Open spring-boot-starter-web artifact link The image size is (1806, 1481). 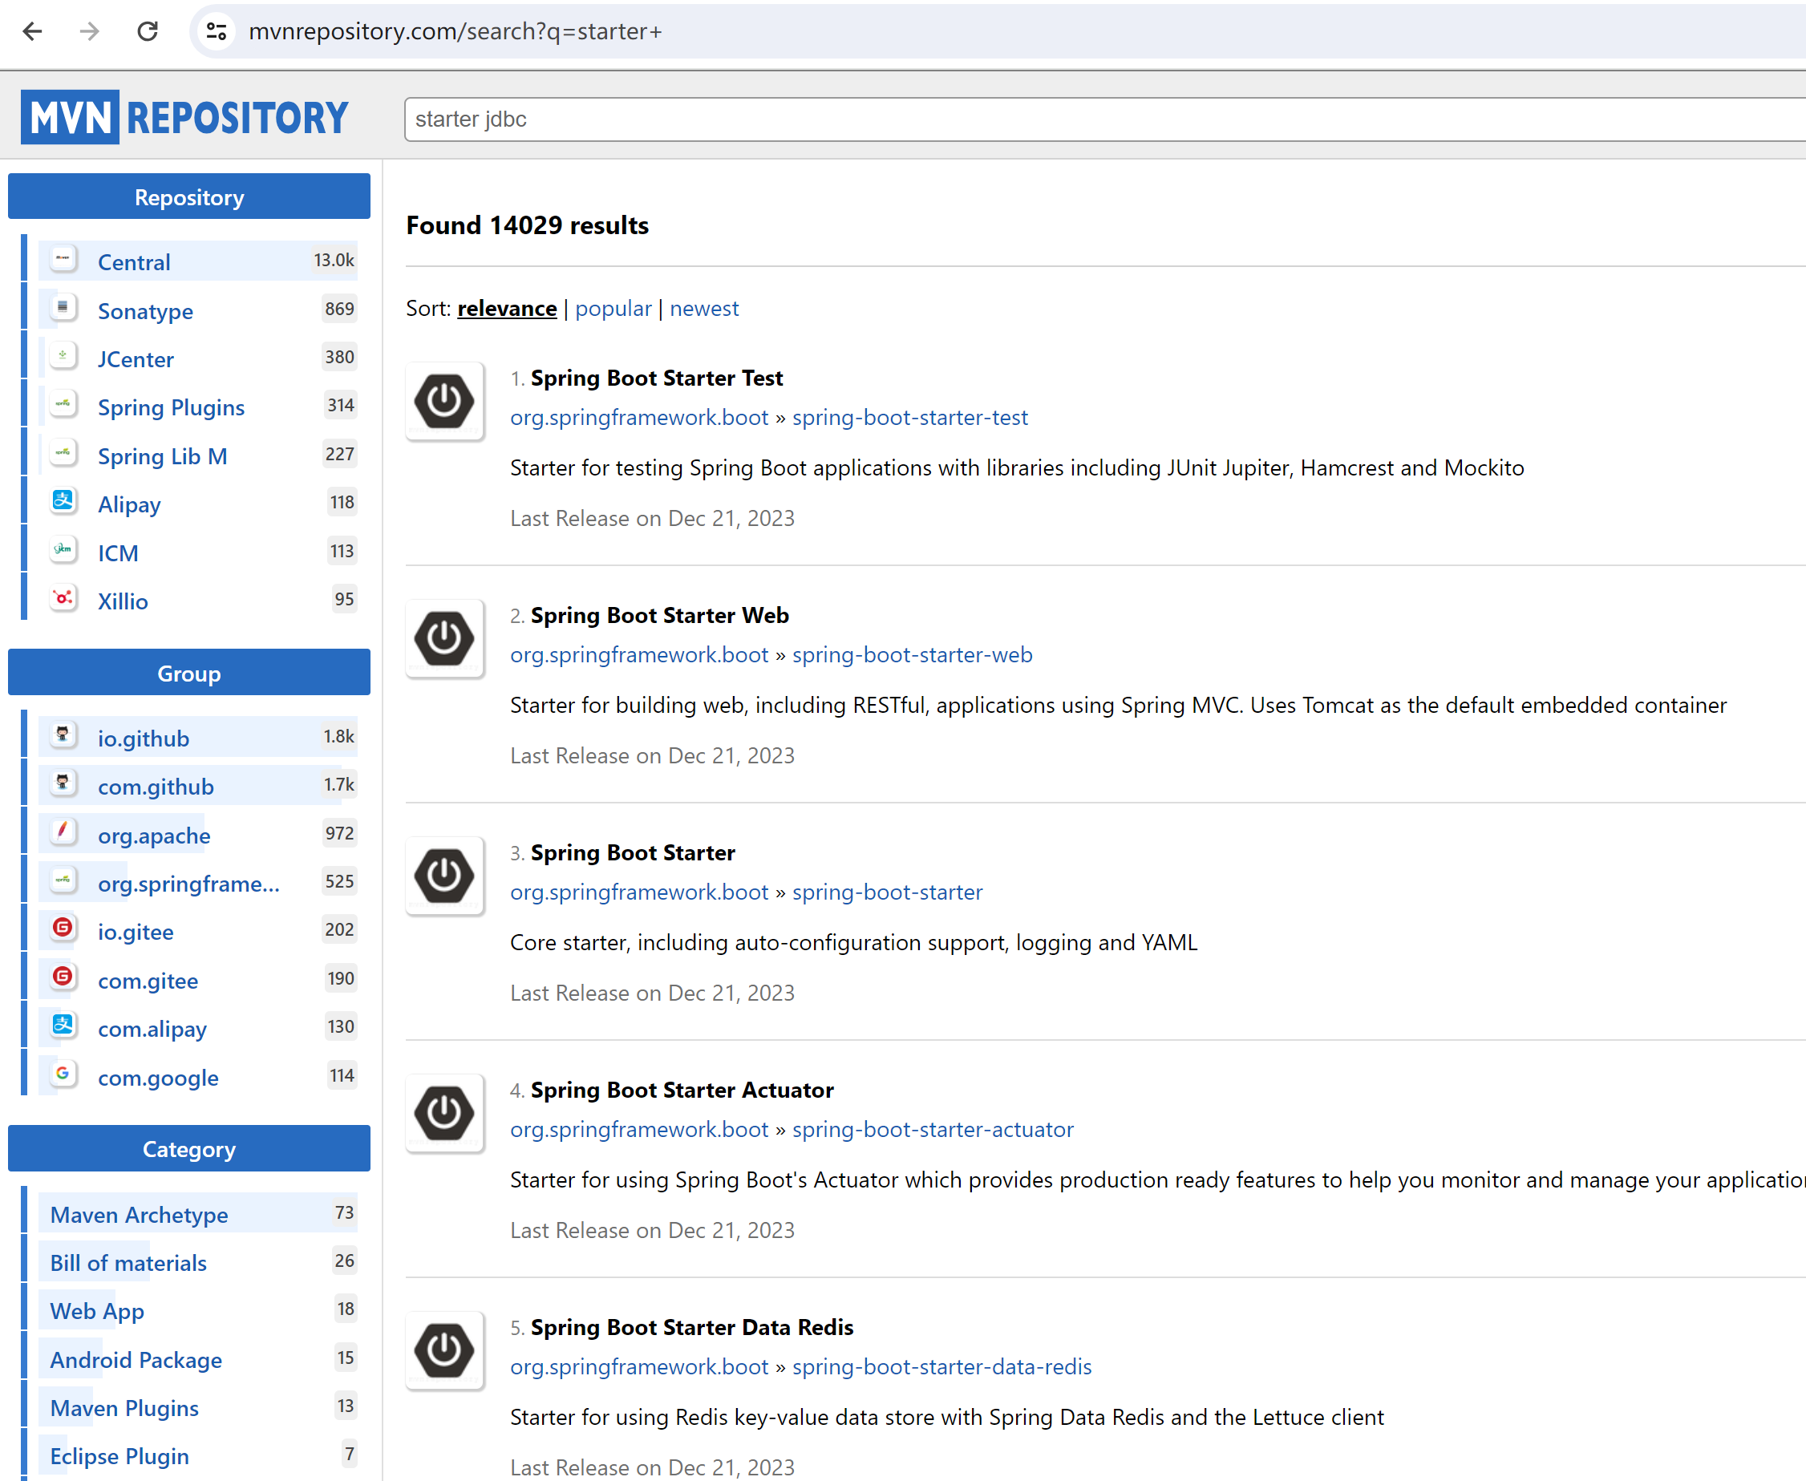pos(912,655)
